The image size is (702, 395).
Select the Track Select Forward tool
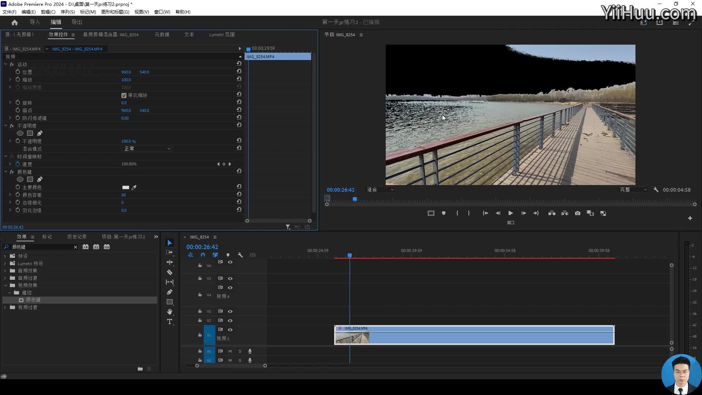[x=170, y=252]
